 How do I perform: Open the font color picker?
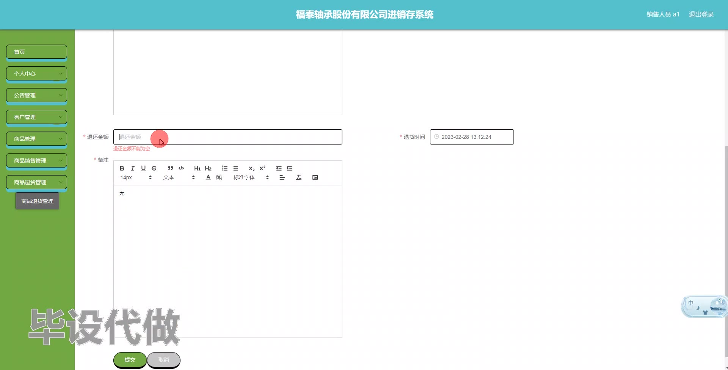tap(208, 177)
